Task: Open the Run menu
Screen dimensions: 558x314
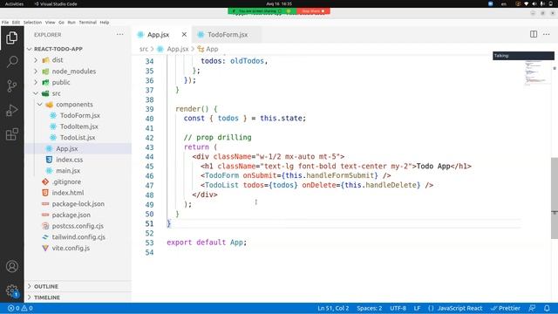Action: (x=71, y=22)
